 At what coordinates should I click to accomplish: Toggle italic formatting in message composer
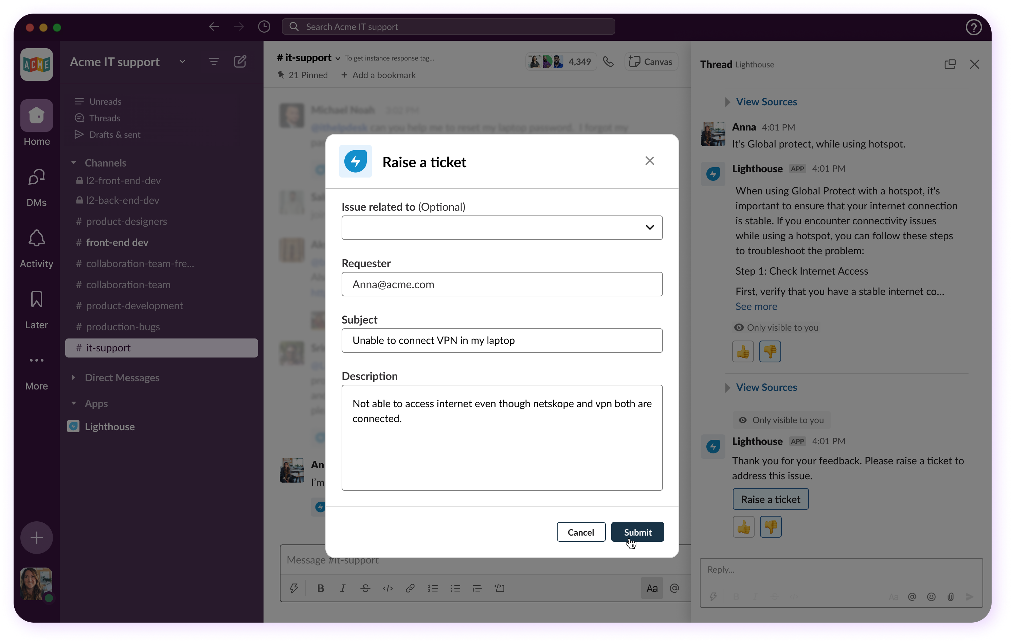(343, 588)
